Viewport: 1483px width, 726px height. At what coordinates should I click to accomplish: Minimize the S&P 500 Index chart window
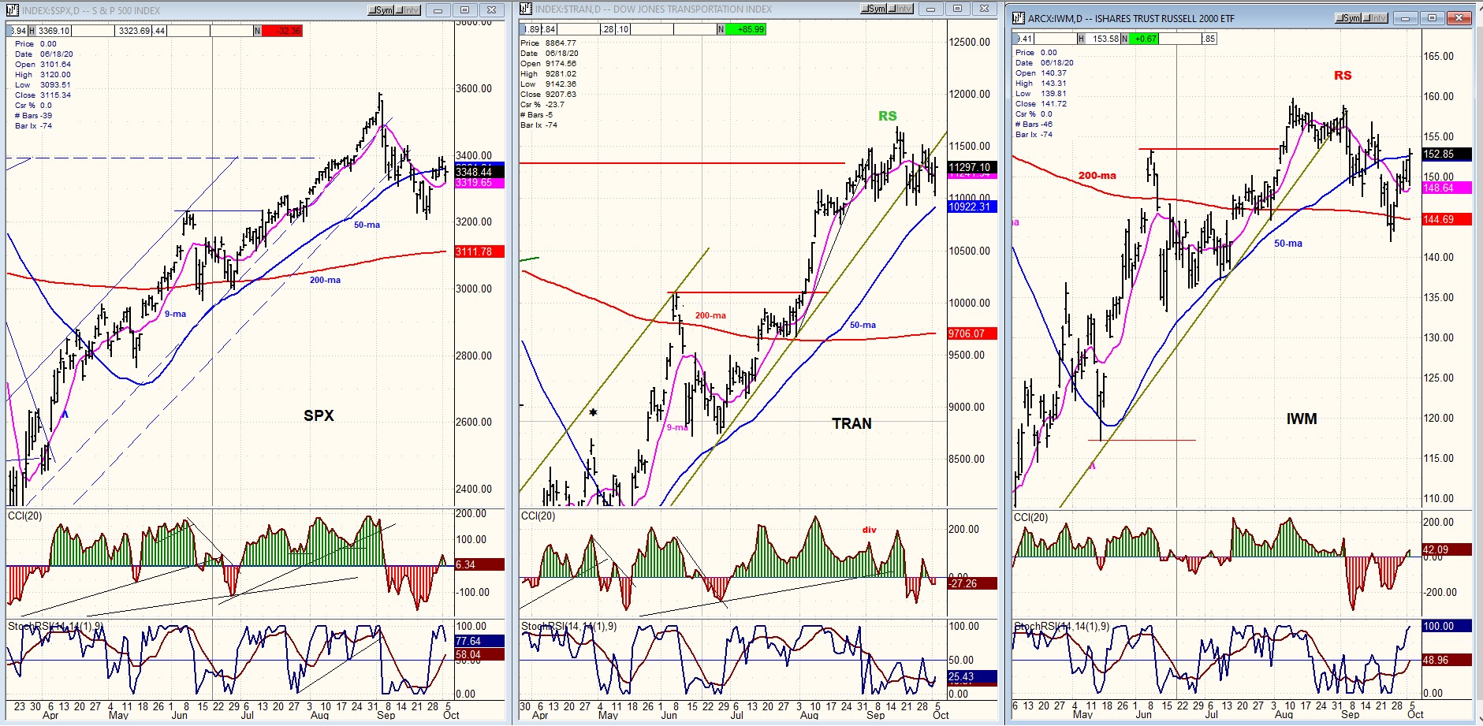click(438, 10)
